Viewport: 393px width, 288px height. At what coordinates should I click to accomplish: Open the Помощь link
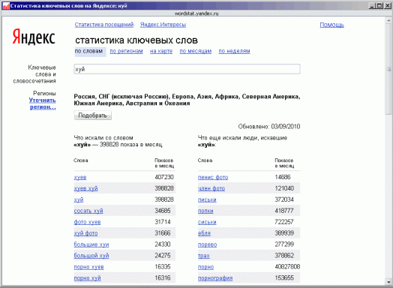point(331,25)
